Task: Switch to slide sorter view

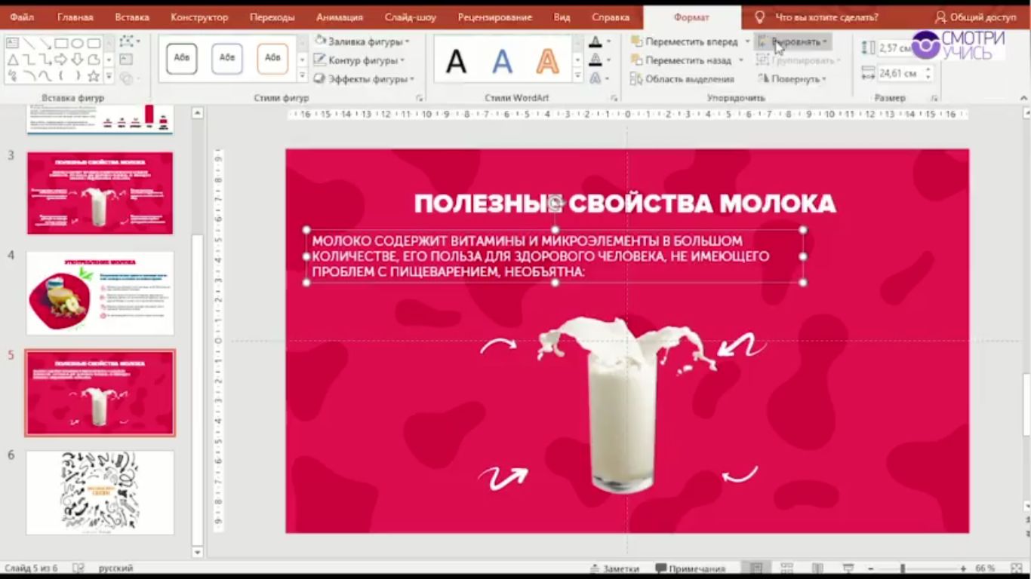Action: (786, 568)
